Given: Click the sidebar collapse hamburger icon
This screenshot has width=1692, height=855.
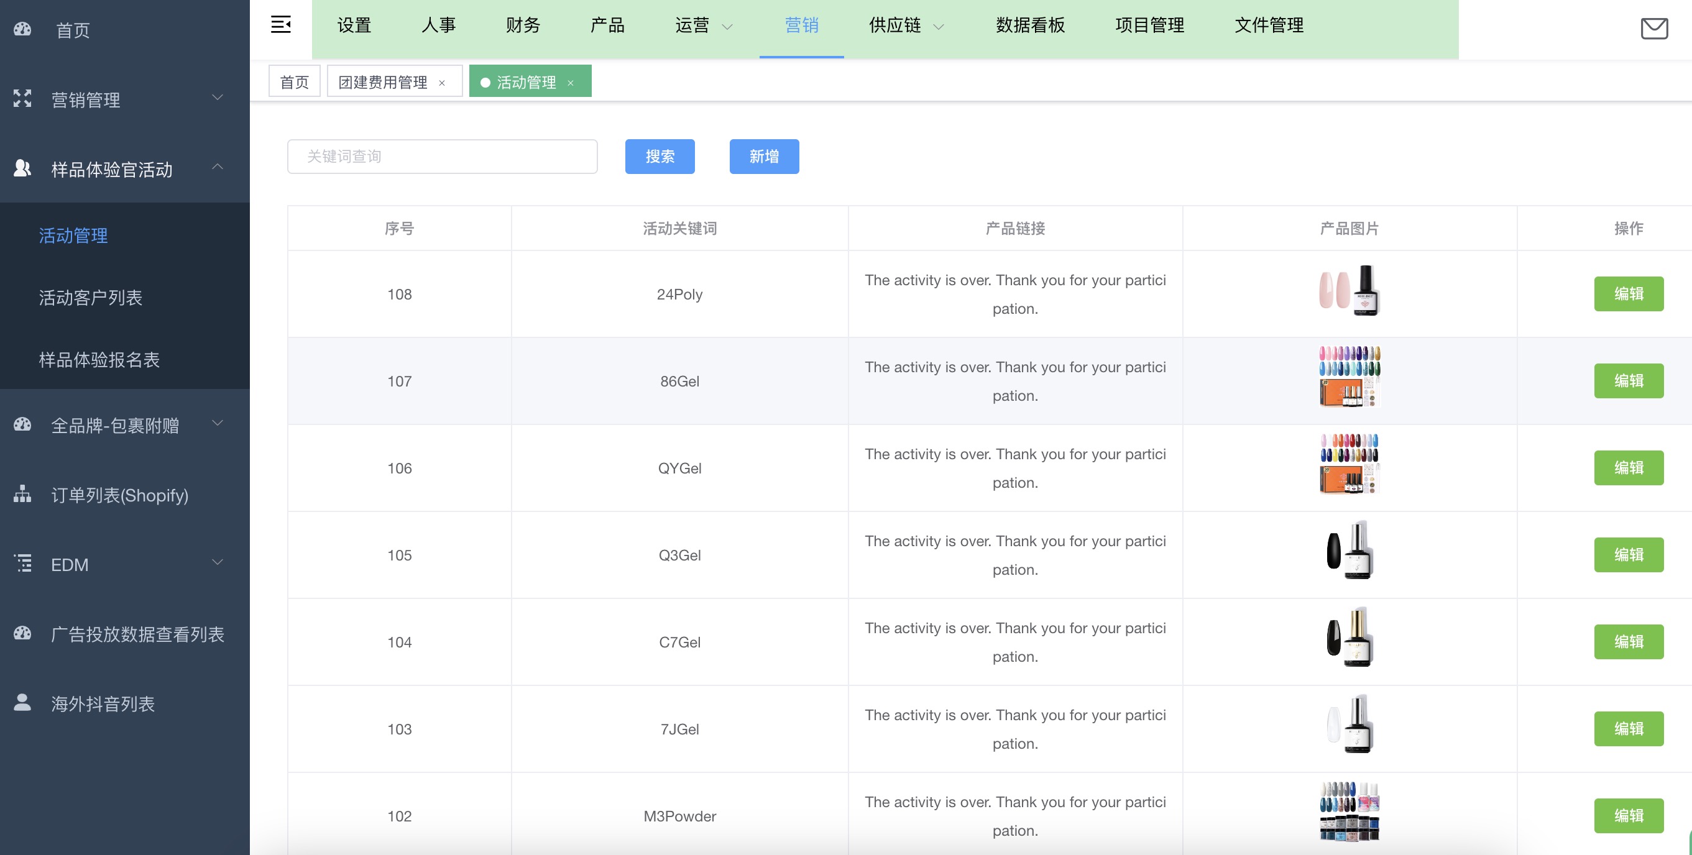Looking at the screenshot, I should [280, 25].
